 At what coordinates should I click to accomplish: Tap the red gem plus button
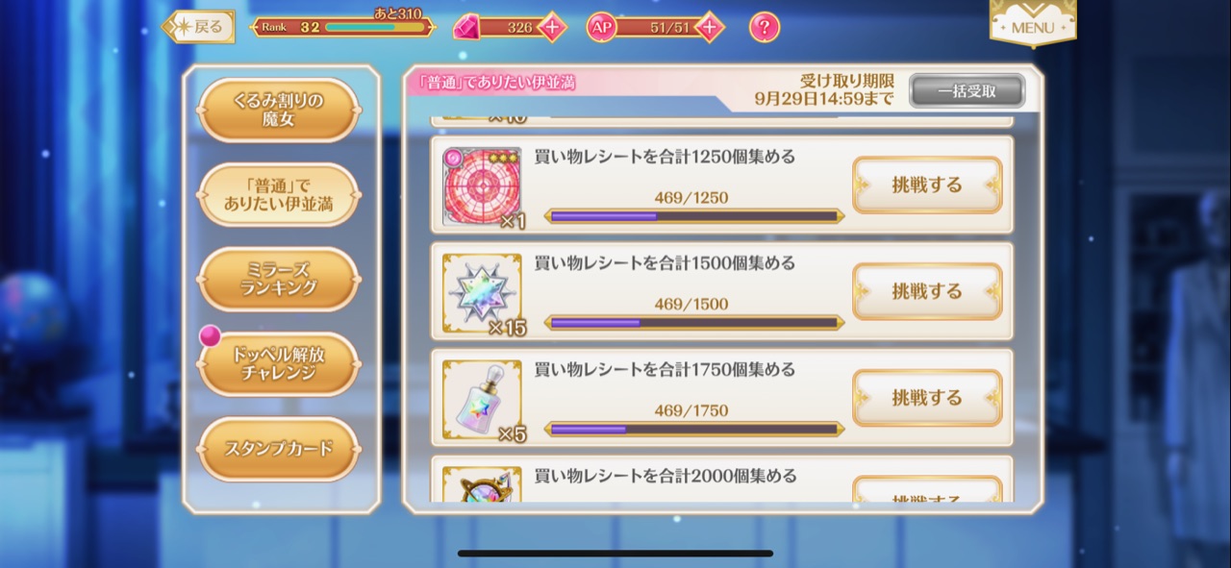(552, 27)
